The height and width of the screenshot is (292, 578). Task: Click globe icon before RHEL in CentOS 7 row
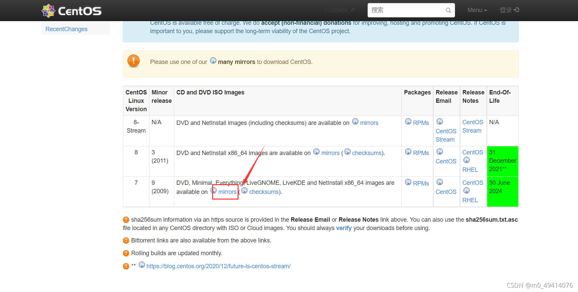(x=466, y=191)
